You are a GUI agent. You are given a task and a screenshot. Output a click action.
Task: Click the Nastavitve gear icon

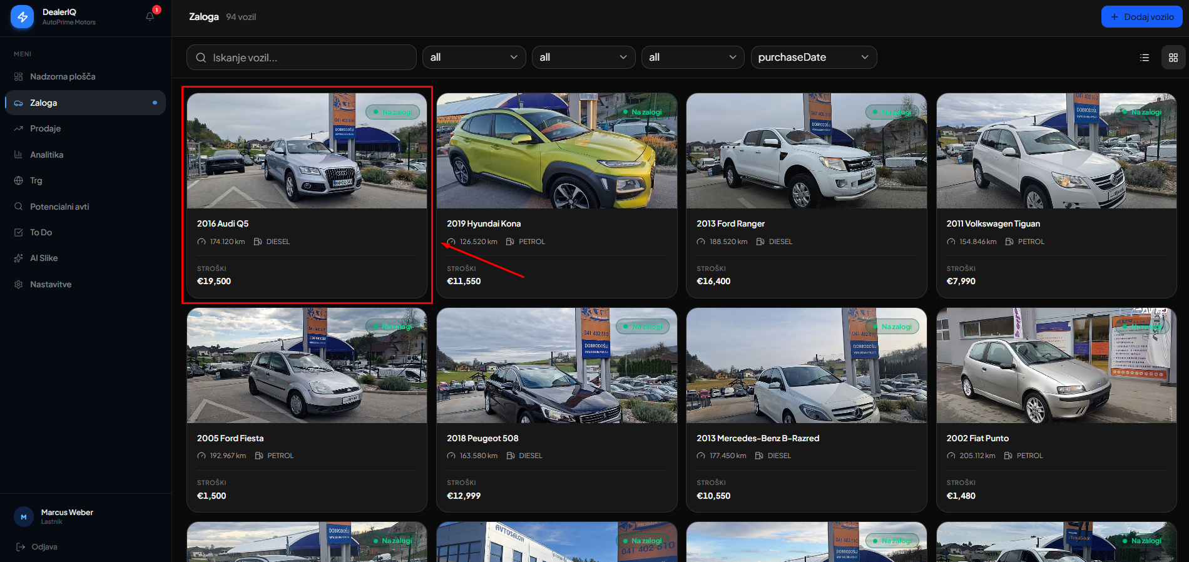(18, 284)
